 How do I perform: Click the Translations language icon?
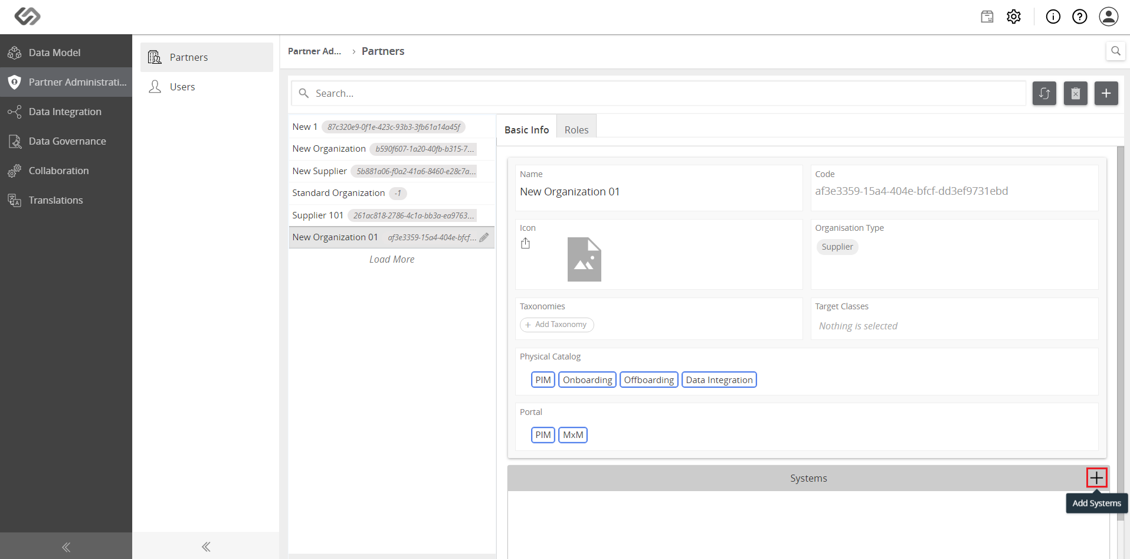tap(15, 200)
